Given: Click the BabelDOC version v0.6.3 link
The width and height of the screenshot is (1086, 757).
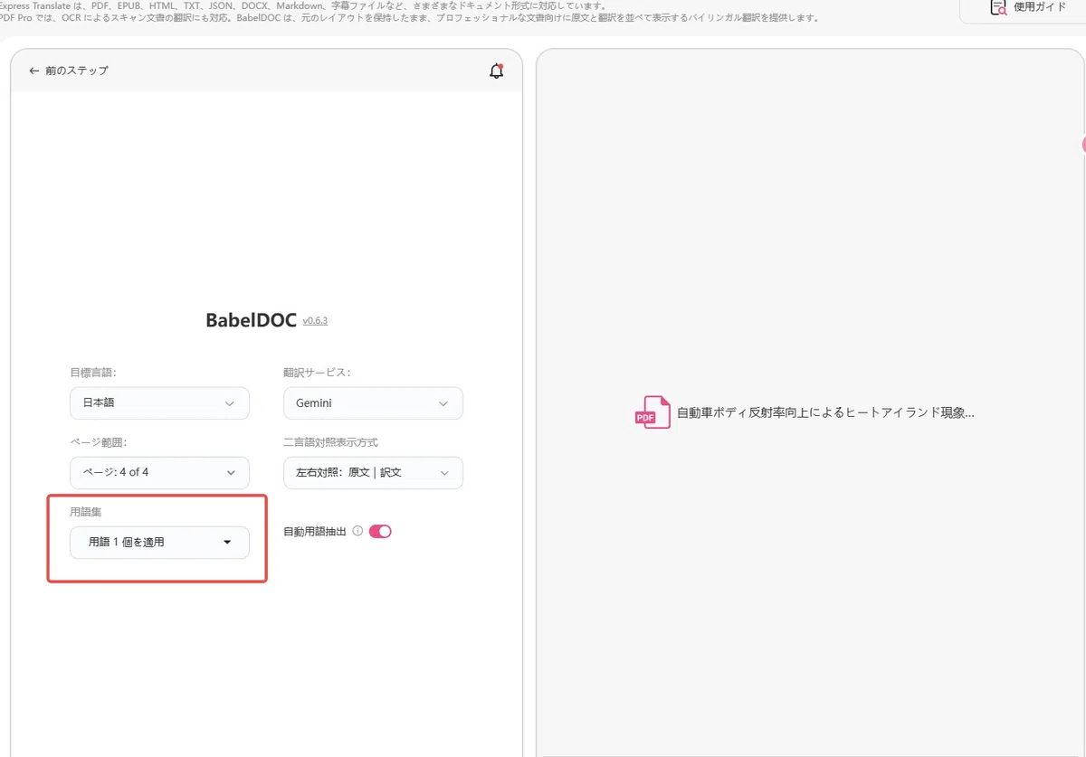Looking at the screenshot, I should (315, 320).
